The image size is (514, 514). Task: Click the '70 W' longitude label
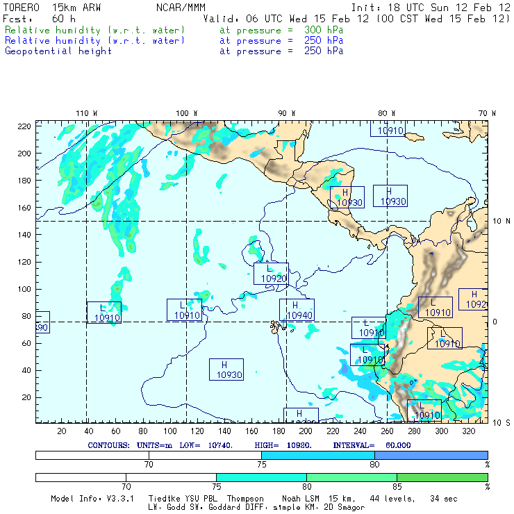pos(487,113)
